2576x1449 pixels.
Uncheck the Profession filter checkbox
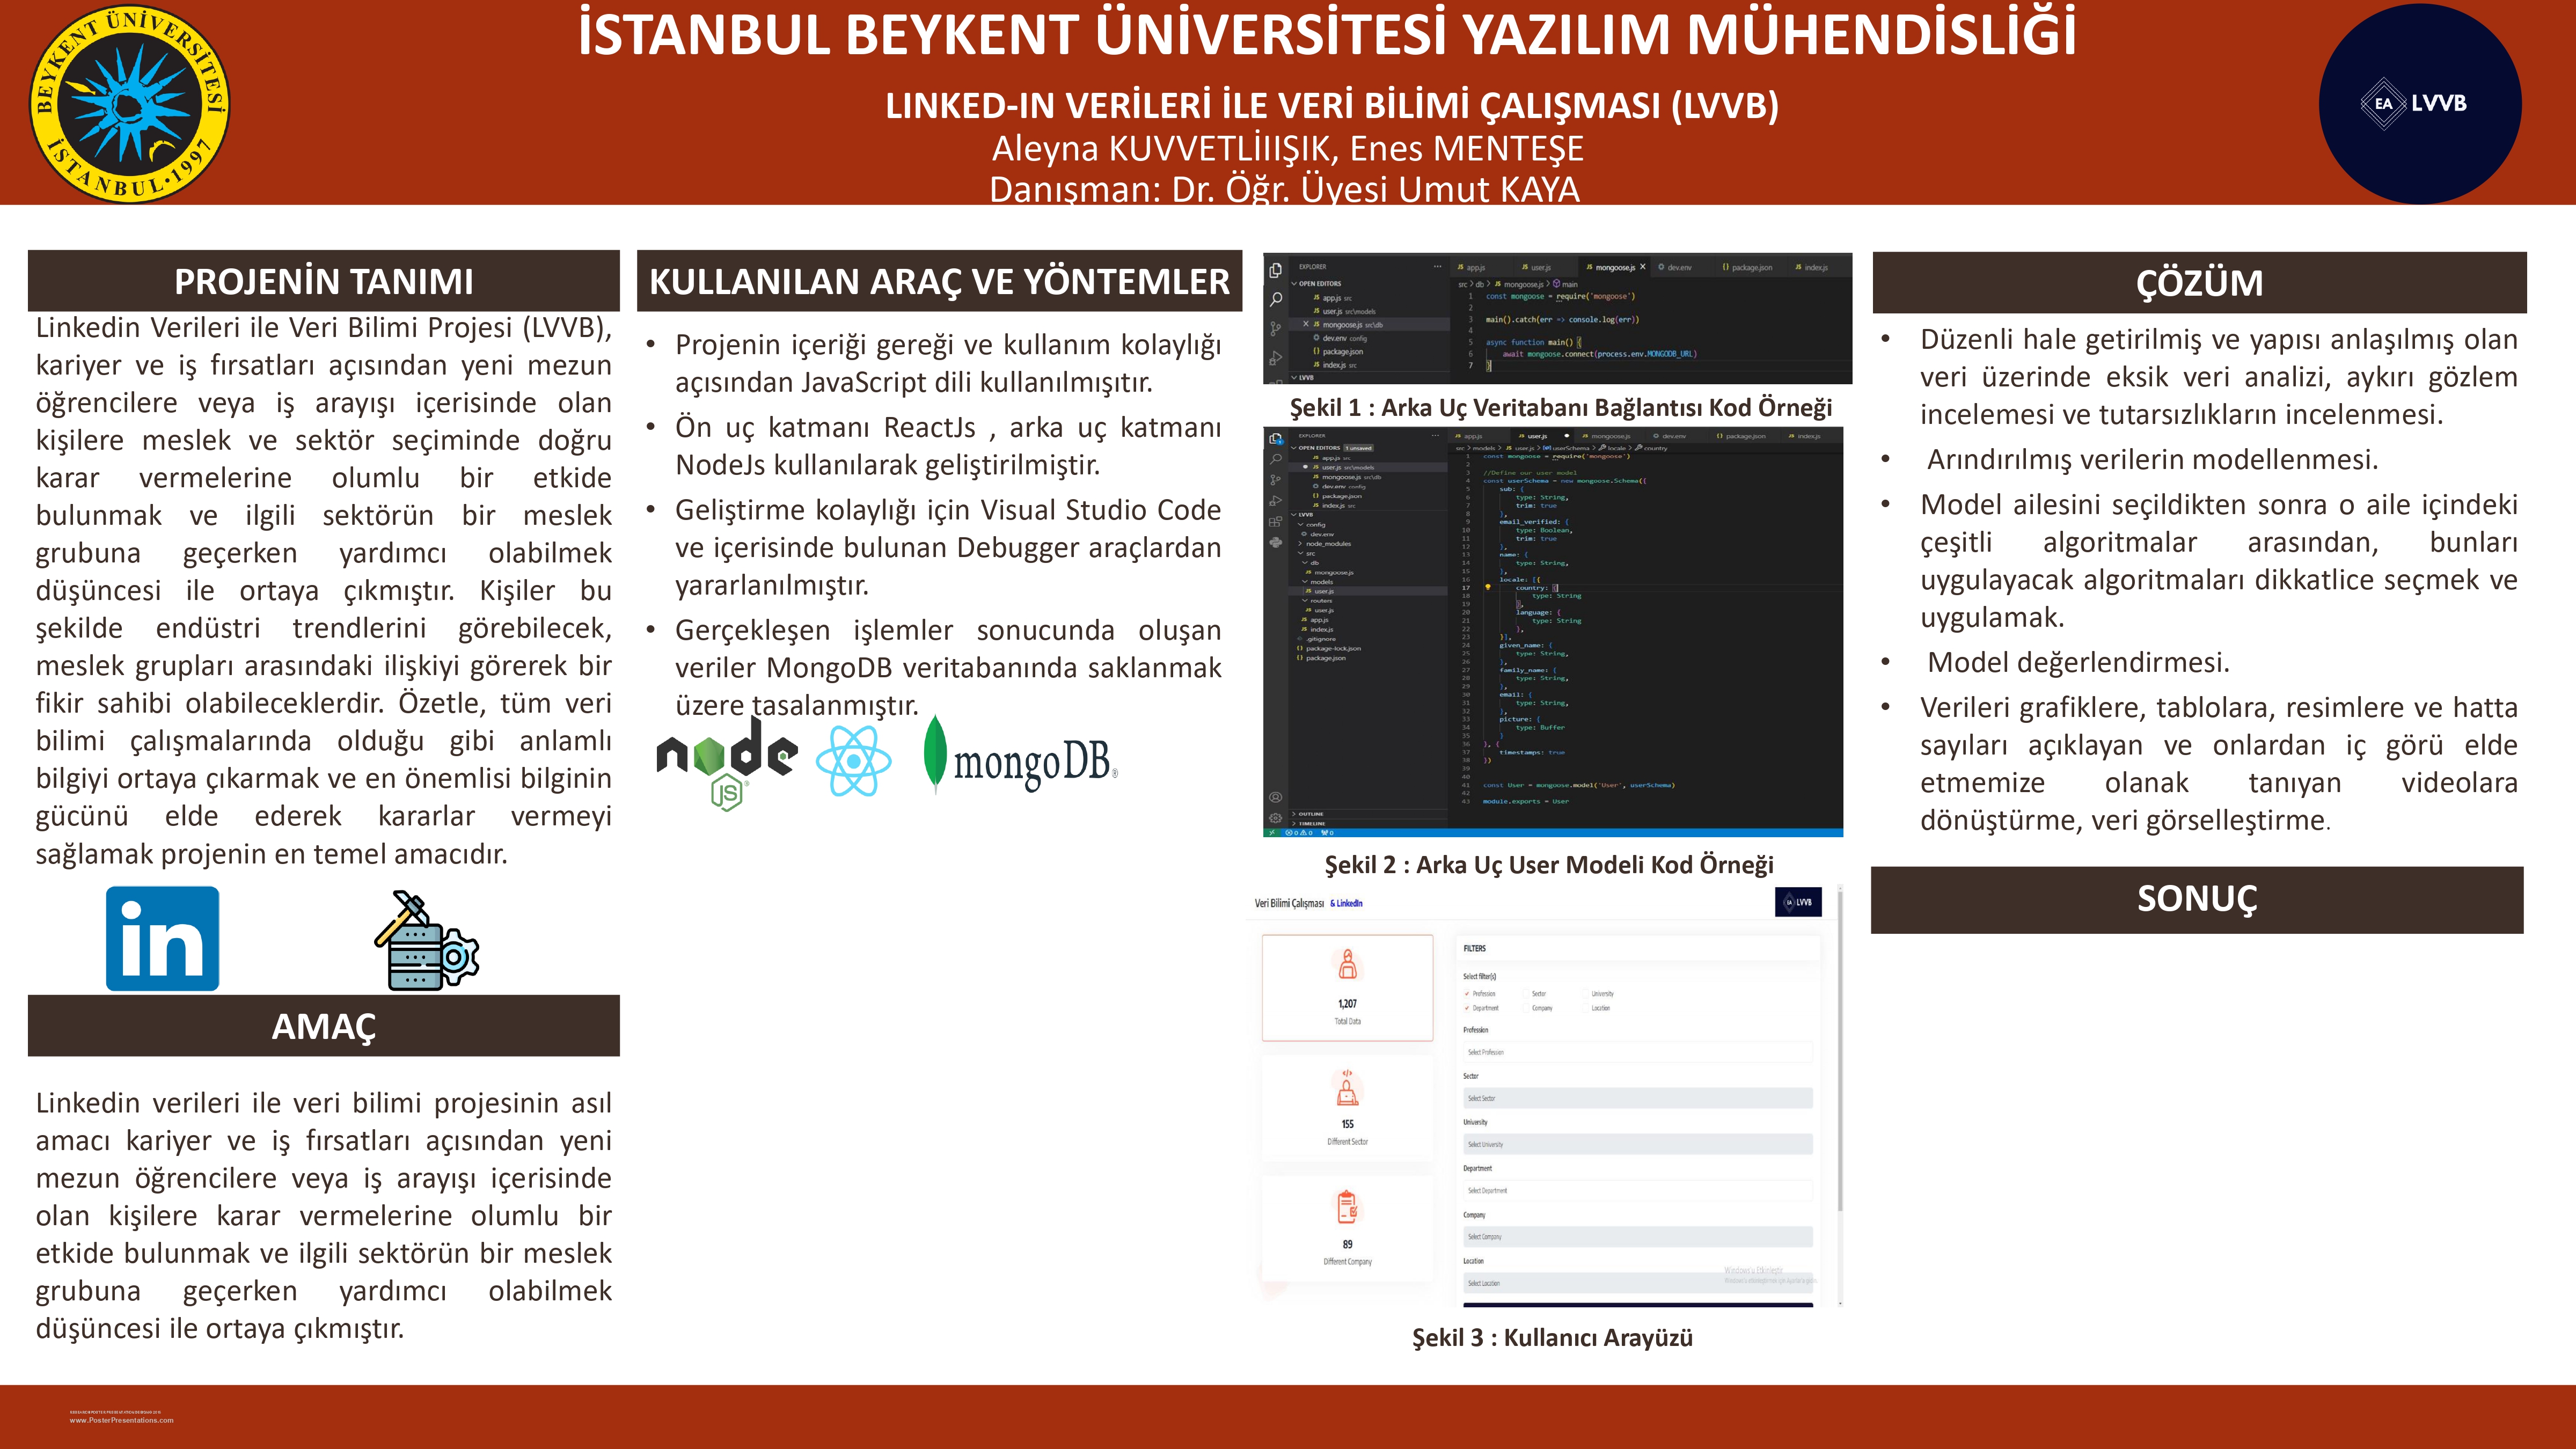(1467, 994)
